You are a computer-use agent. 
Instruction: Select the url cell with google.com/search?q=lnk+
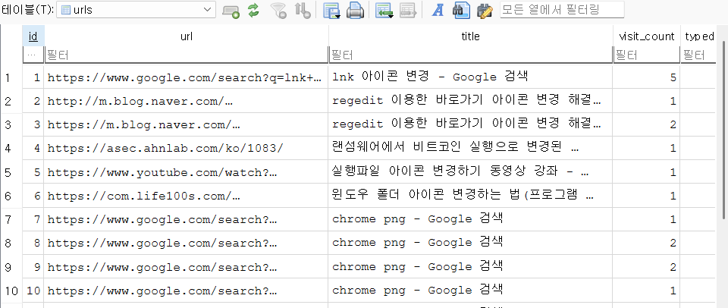point(187,77)
